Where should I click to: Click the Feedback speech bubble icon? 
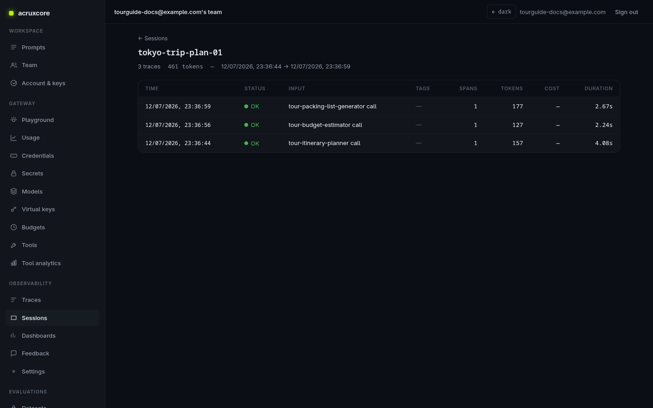(14, 354)
